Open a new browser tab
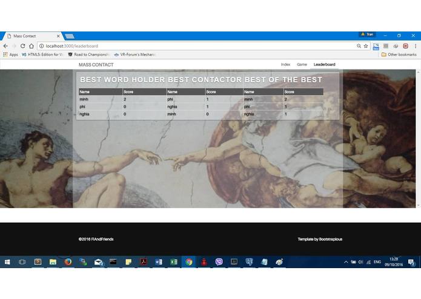Screen dimensions: 421x299 point(70,36)
